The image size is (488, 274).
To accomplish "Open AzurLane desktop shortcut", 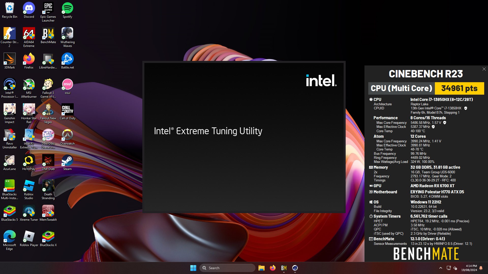I will point(10,163).
